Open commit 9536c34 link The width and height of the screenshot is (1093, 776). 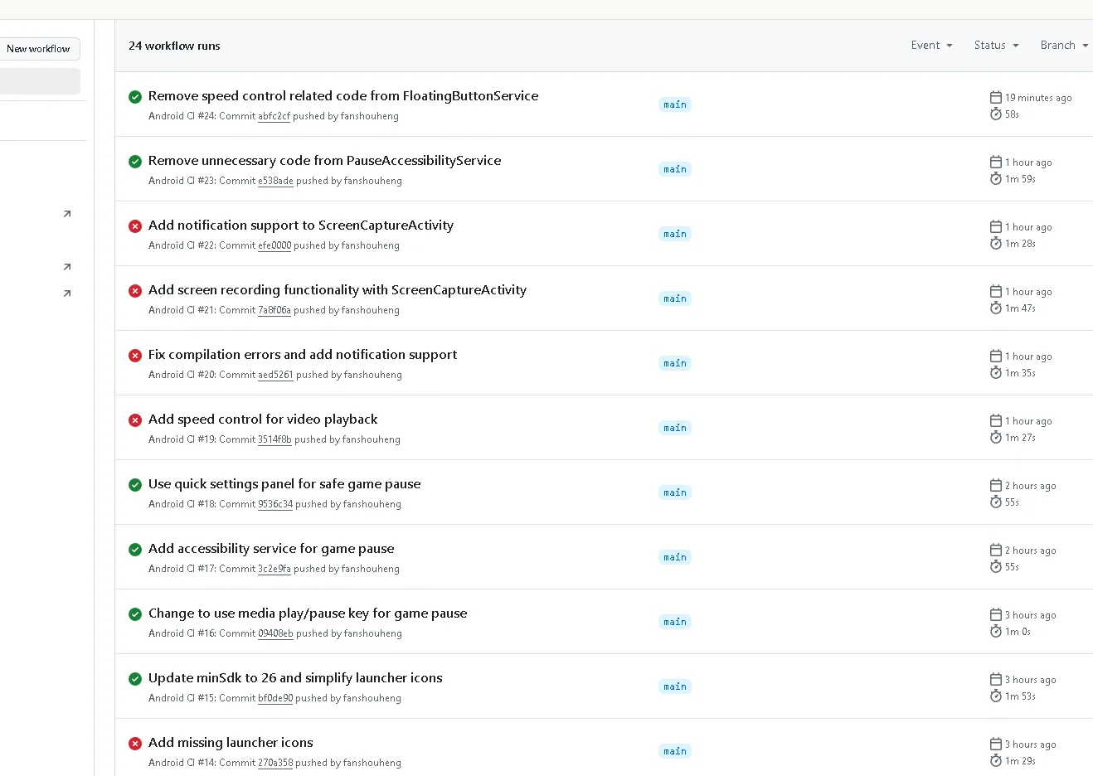click(x=275, y=504)
